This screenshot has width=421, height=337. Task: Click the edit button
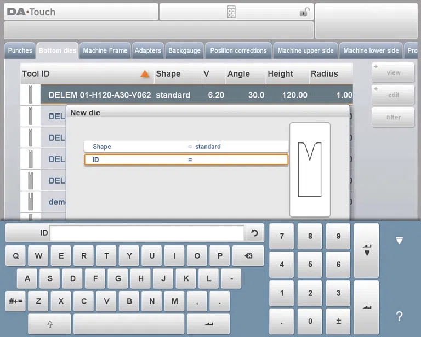click(x=393, y=95)
